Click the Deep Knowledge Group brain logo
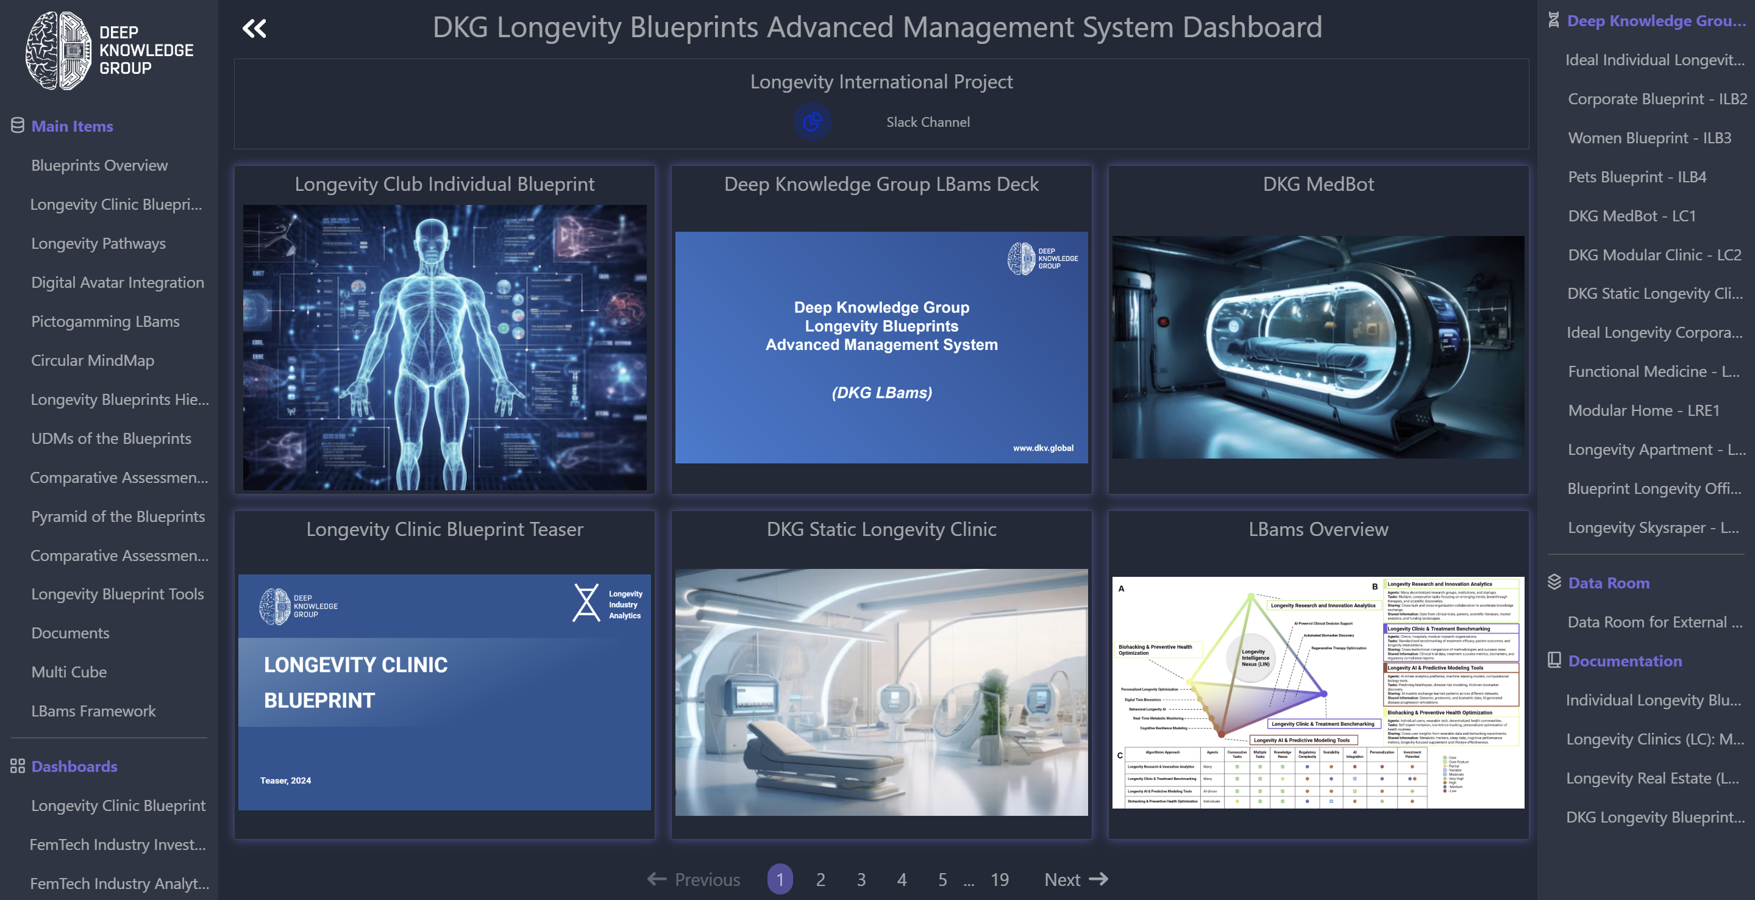The image size is (1755, 900). [58, 51]
